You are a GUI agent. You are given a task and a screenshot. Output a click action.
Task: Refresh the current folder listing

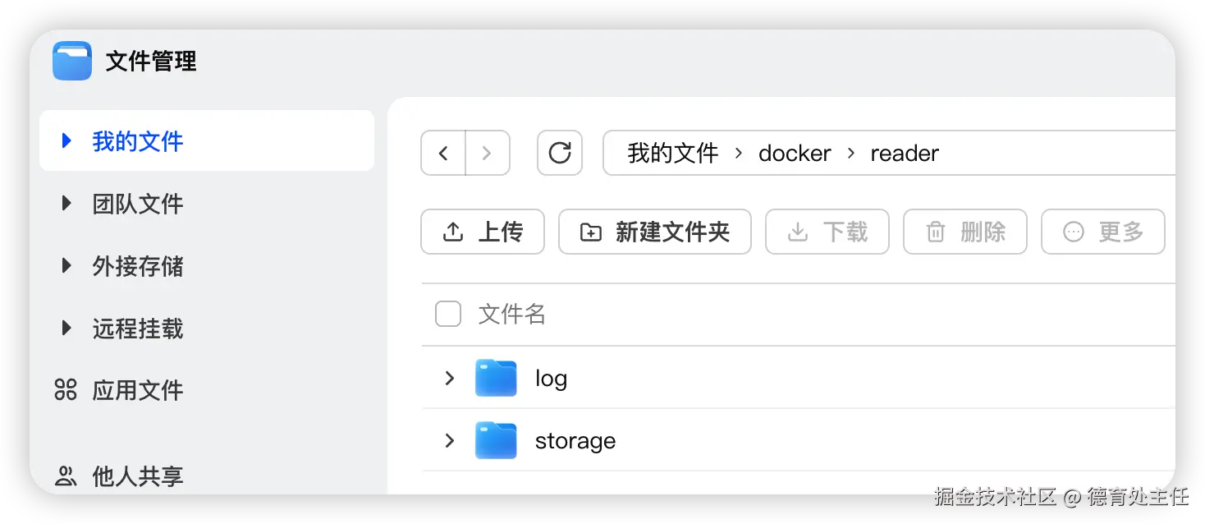[560, 153]
